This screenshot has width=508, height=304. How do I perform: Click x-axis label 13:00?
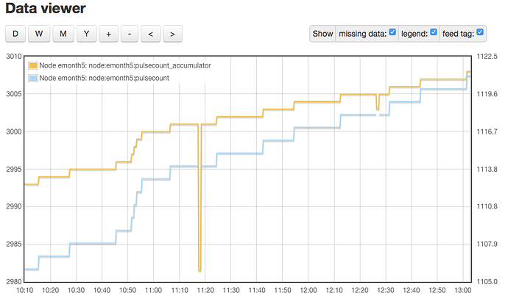(463, 290)
